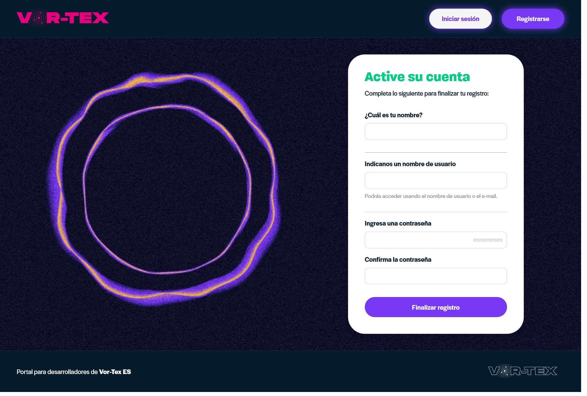
Task: Focus the Confirma la contraseña field
Action: click(x=435, y=276)
